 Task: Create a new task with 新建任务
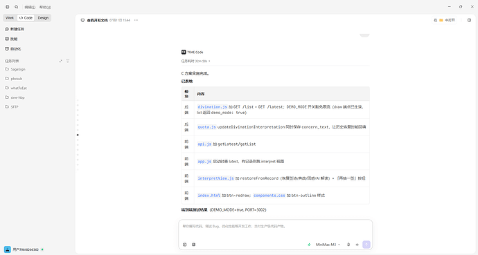point(15,29)
